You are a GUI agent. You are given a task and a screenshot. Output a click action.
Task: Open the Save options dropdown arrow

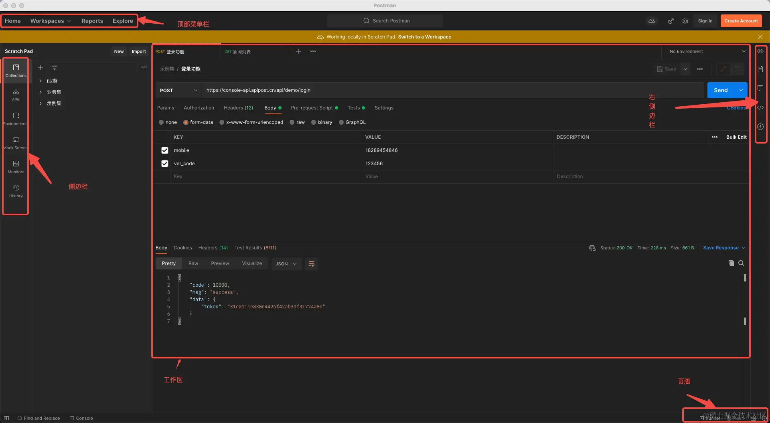coord(685,69)
